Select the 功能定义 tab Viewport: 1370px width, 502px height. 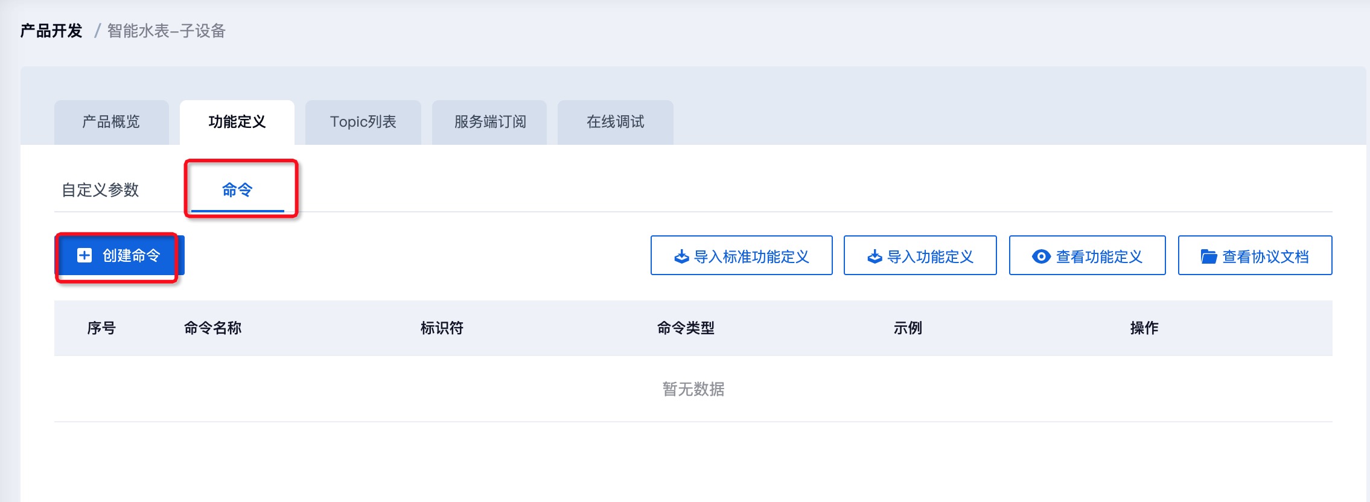[237, 122]
